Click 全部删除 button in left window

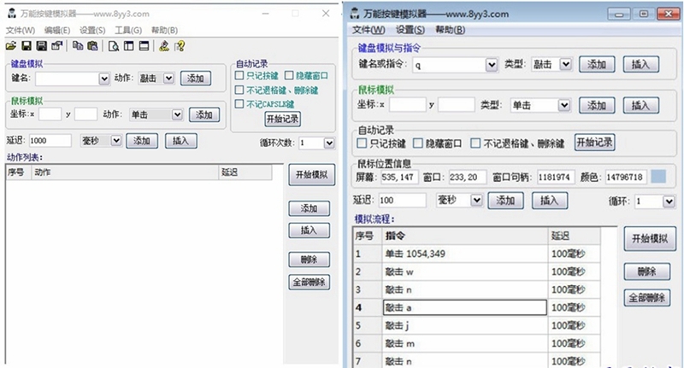pos(309,282)
